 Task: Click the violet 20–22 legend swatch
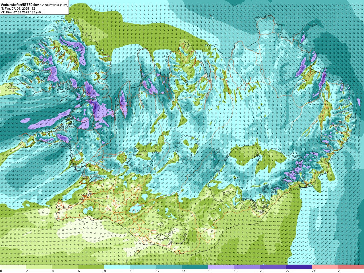[x=273, y=267]
